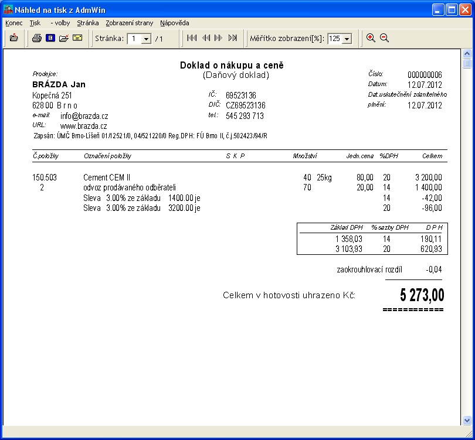Screen dimensions: 475x440
Task: Click the 'zaokrouhlovací rozdíl' label
Action: pyautogui.click(x=369, y=270)
